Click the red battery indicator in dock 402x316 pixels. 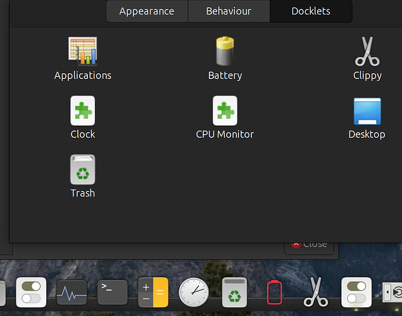point(275,293)
